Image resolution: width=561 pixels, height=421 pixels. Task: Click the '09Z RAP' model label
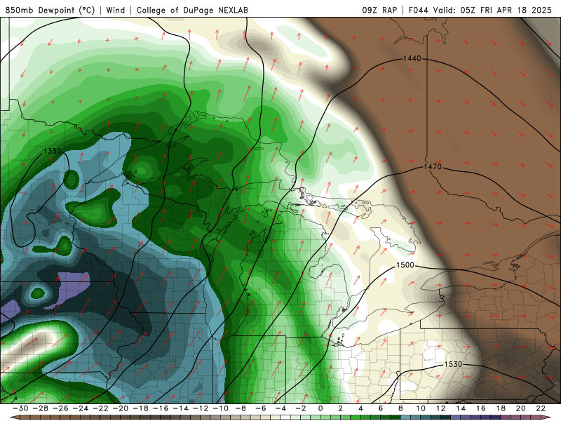pos(379,10)
